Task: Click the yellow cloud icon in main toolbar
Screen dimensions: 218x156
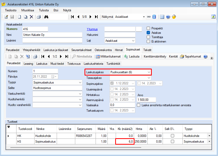Action: [x=174, y=17]
